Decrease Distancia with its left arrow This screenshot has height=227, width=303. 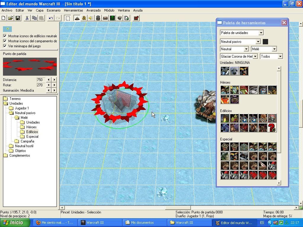point(49,80)
